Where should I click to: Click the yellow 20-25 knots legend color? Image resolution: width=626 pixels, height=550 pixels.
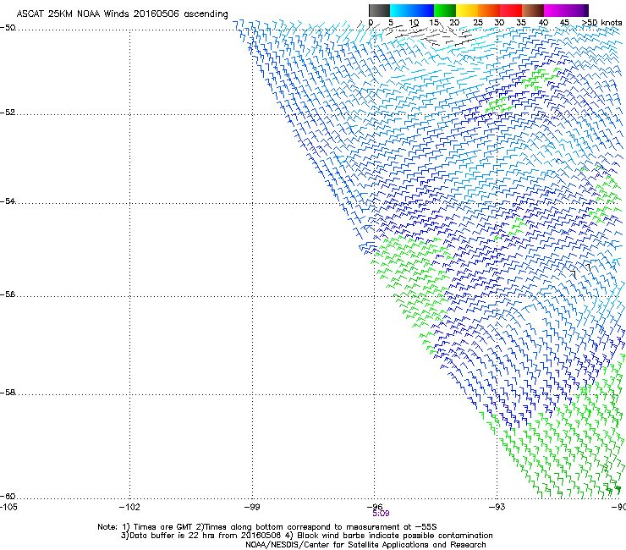pyautogui.click(x=467, y=10)
